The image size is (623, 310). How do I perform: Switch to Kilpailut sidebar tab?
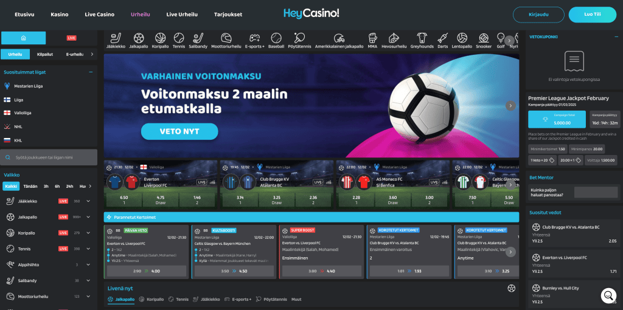click(45, 54)
